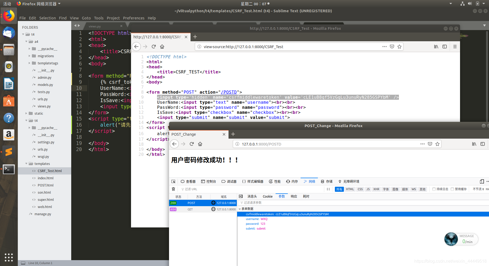Filter network requests by JS
The image size is (489, 266).
click(368, 189)
